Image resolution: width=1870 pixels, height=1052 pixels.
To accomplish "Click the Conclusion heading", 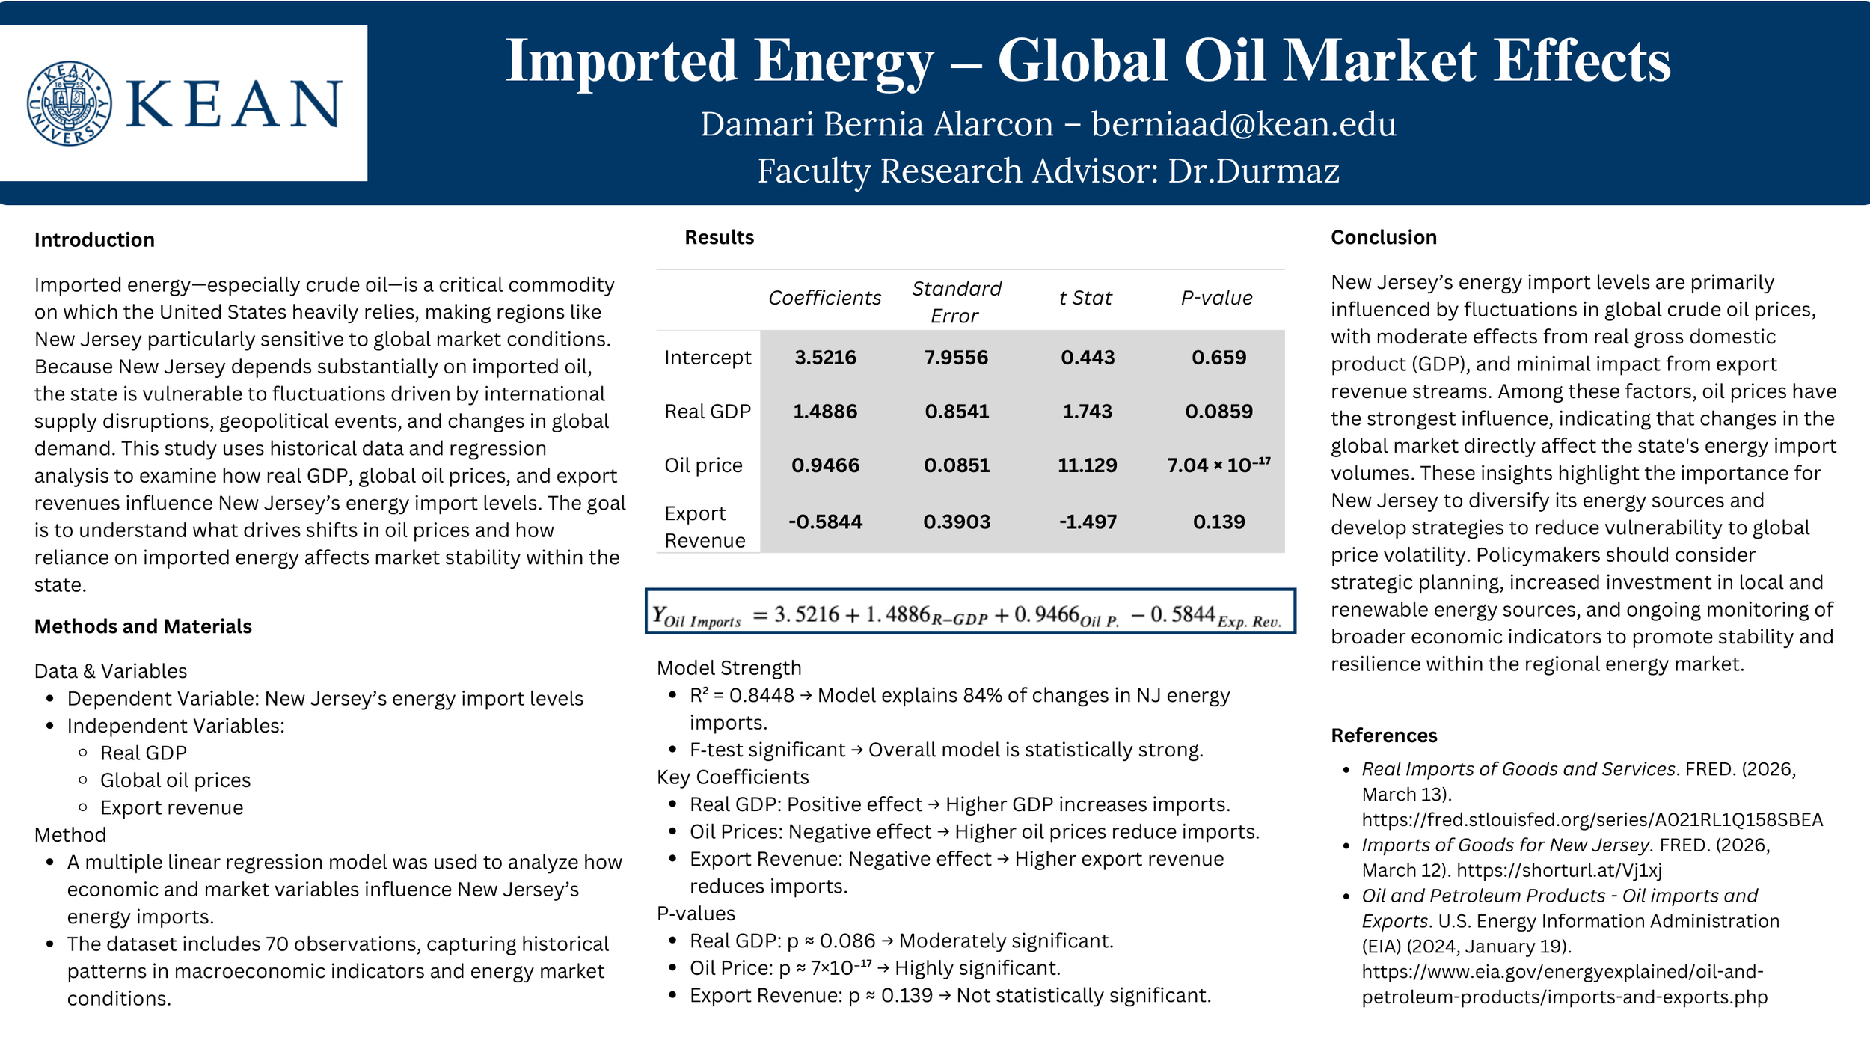I will (x=1384, y=238).
